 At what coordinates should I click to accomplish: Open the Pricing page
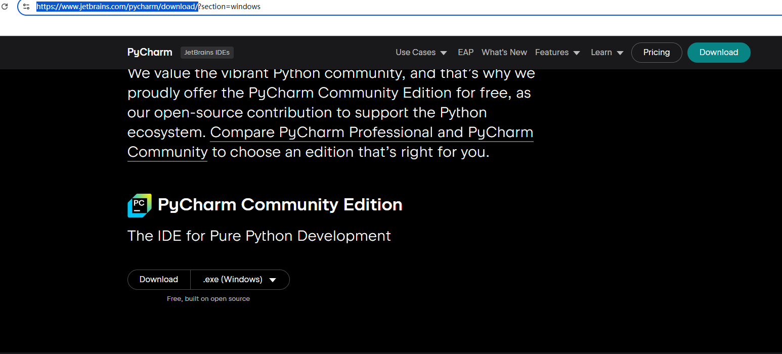pyautogui.click(x=657, y=52)
